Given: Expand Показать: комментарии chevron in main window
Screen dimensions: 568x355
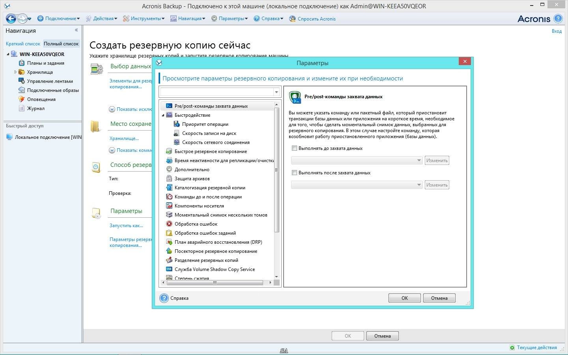Looking at the screenshot, I should [x=112, y=150].
